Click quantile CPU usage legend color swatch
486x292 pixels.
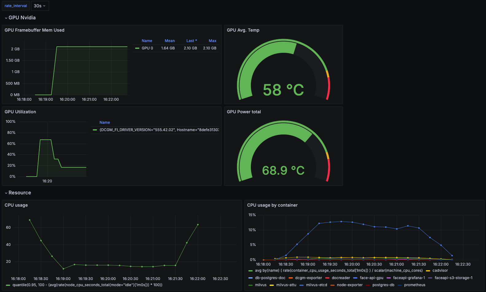(x=8, y=285)
